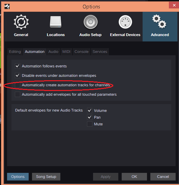Click the Cancel button
This screenshot has height=185, width=179.
pos(163,177)
